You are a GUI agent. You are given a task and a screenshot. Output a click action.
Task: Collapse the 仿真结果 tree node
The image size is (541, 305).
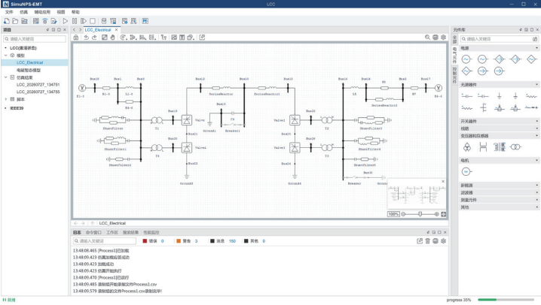(5, 77)
